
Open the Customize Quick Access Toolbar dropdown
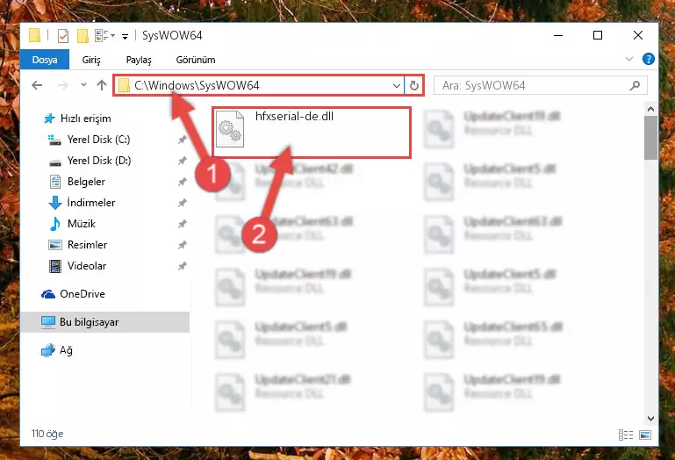pos(125,36)
